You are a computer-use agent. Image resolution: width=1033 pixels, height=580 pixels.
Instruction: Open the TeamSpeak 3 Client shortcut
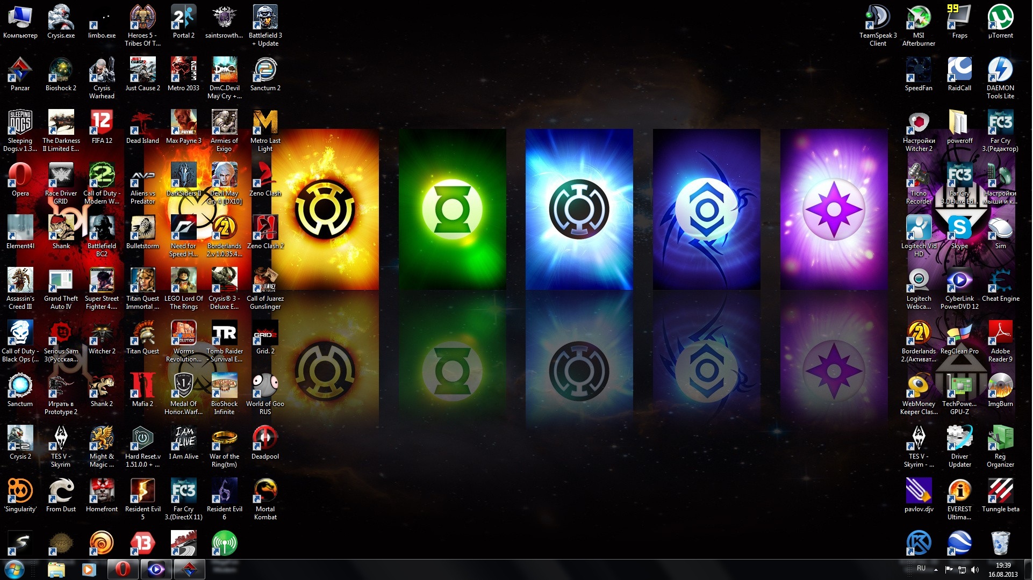878,26
